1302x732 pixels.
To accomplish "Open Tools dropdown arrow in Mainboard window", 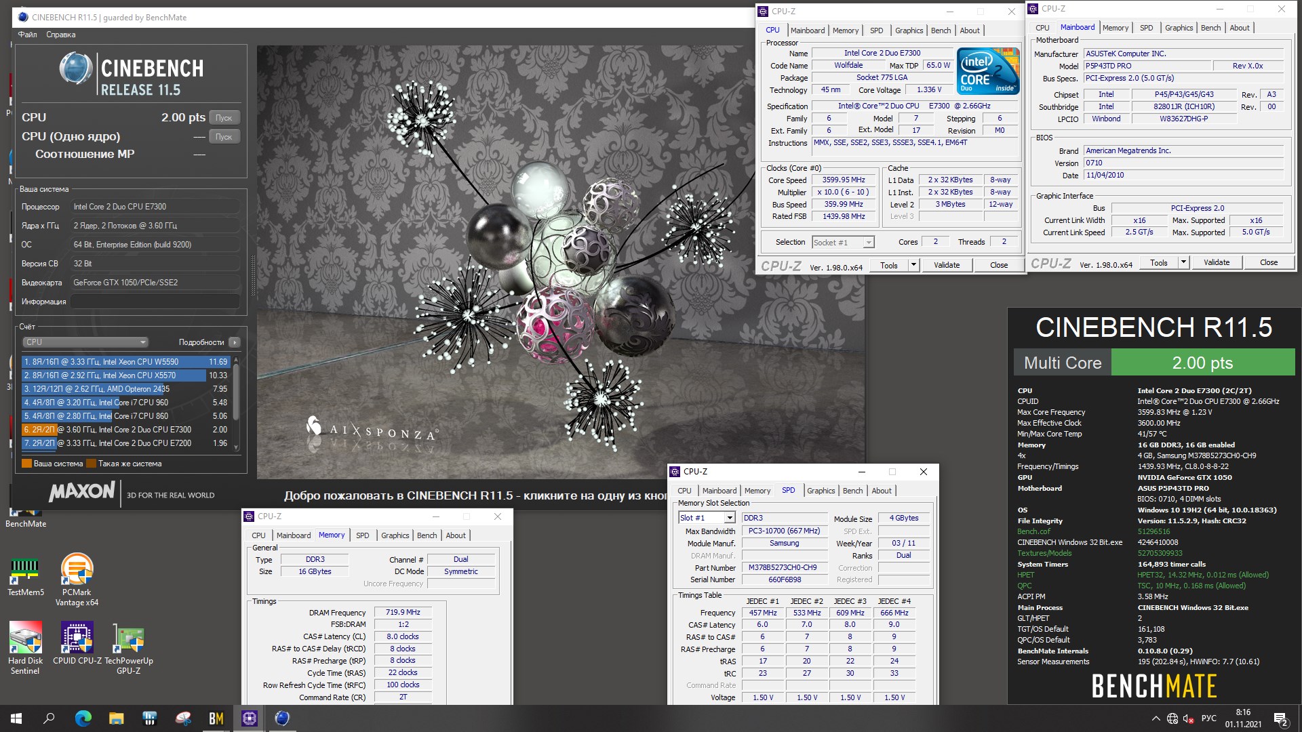I will 1183,262.
